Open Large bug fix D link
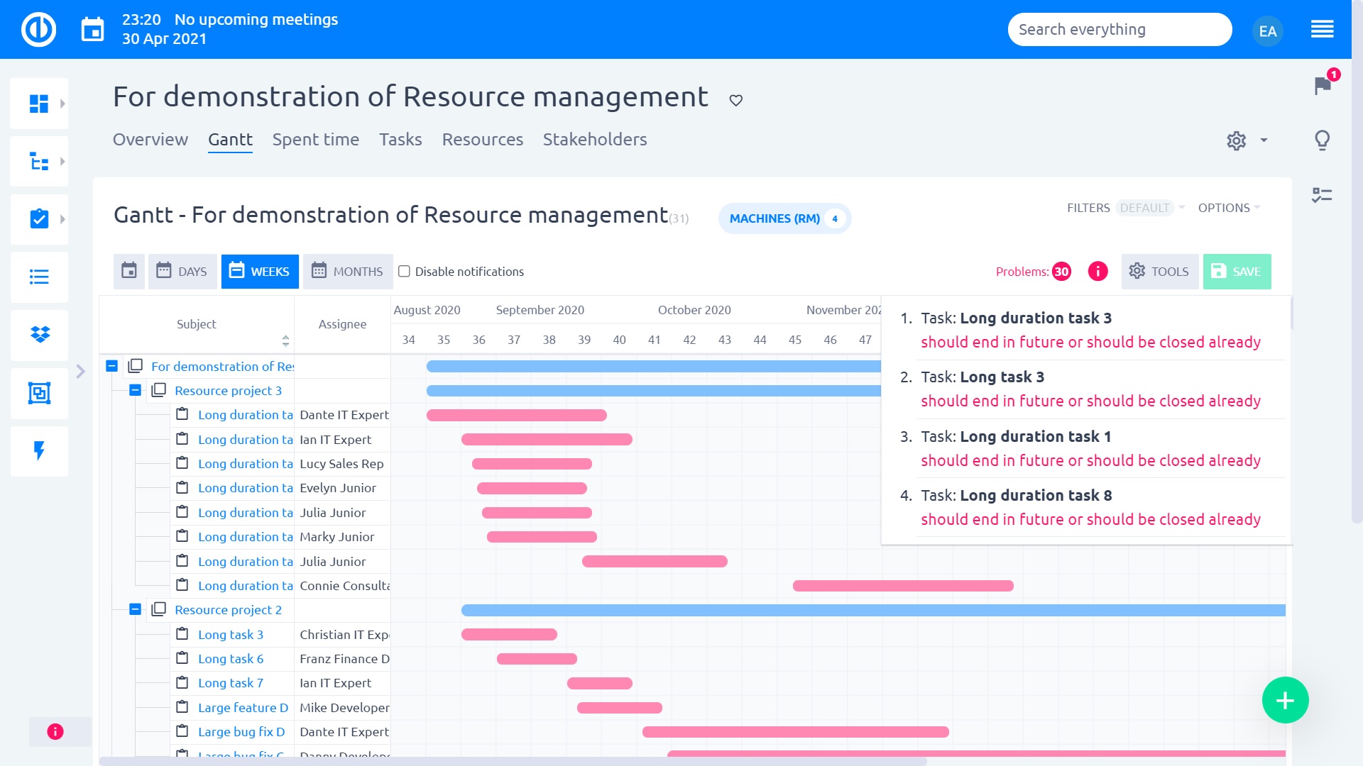This screenshot has width=1363, height=766. pyautogui.click(x=241, y=732)
